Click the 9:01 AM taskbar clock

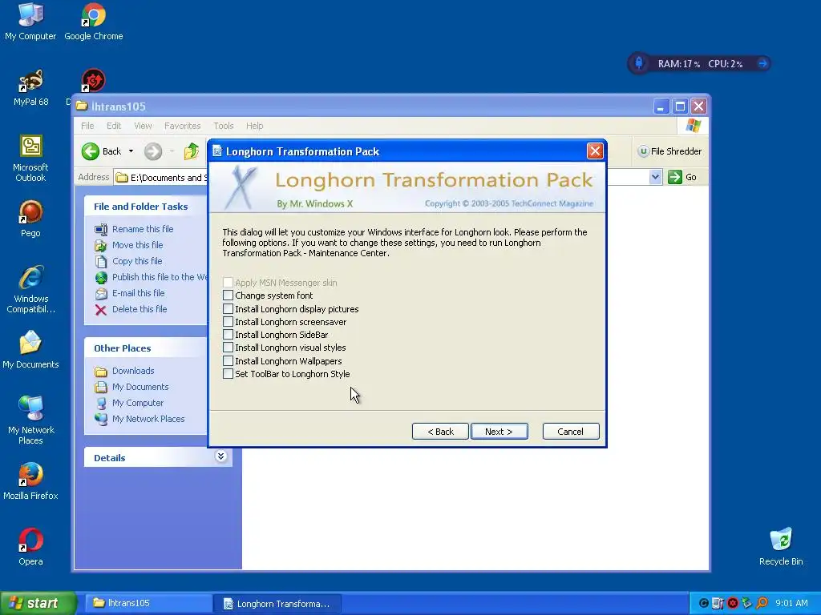coord(791,603)
